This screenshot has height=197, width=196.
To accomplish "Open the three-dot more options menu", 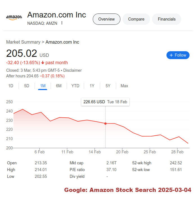I will click(62, 23).
